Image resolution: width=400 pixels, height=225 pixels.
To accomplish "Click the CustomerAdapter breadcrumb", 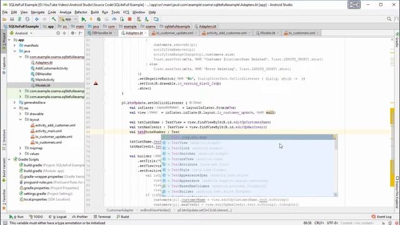I will [120, 210].
